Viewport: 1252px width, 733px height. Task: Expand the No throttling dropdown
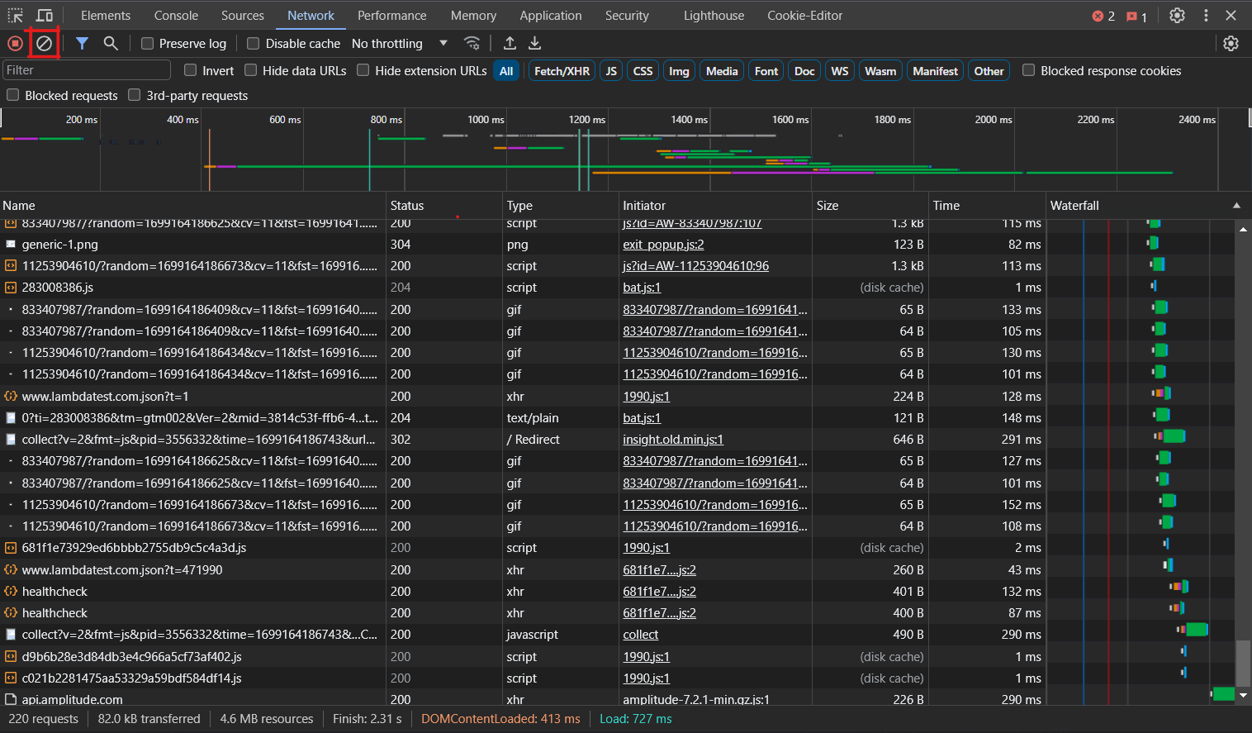tap(400, 44)
